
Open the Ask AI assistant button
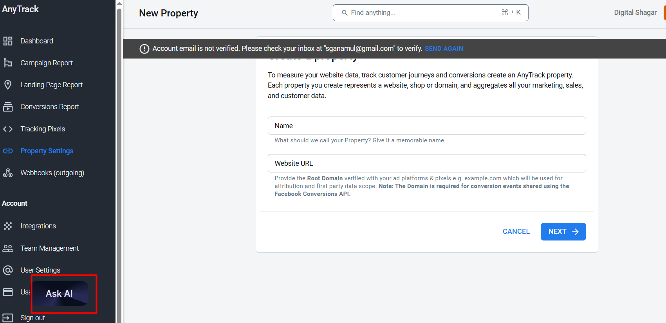point(60,294)
